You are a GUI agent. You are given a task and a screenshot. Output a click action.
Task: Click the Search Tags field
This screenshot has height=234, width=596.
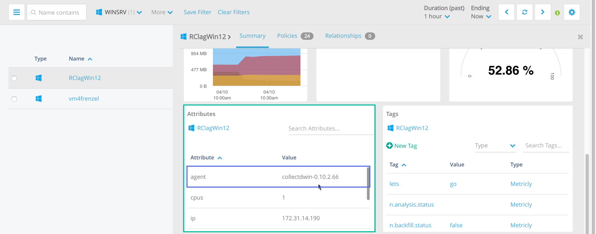(546, 146)
